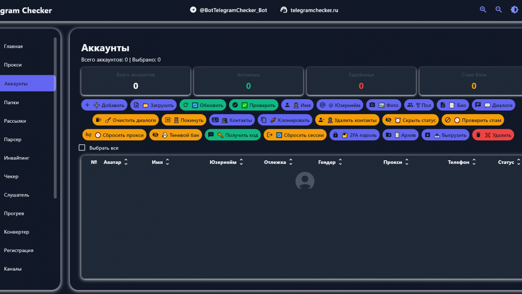The height and width of the screenshot is (294, 522).
Task: Sort by 'Юзернейм' column arrows
Action: pos(241,162)
